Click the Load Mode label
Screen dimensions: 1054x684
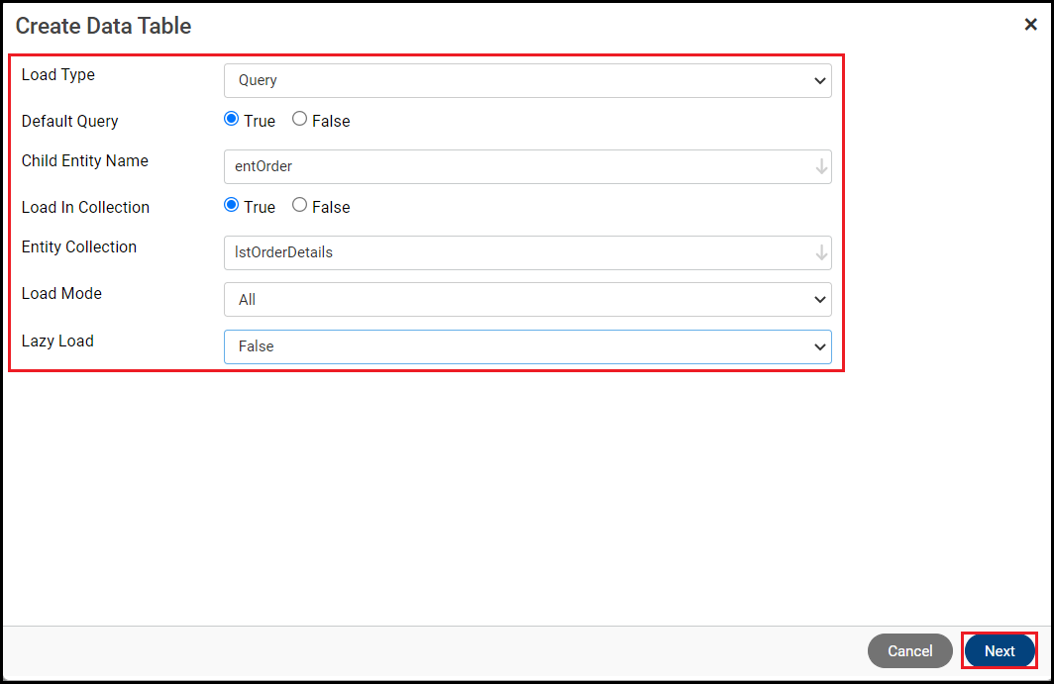pos(61,294)
